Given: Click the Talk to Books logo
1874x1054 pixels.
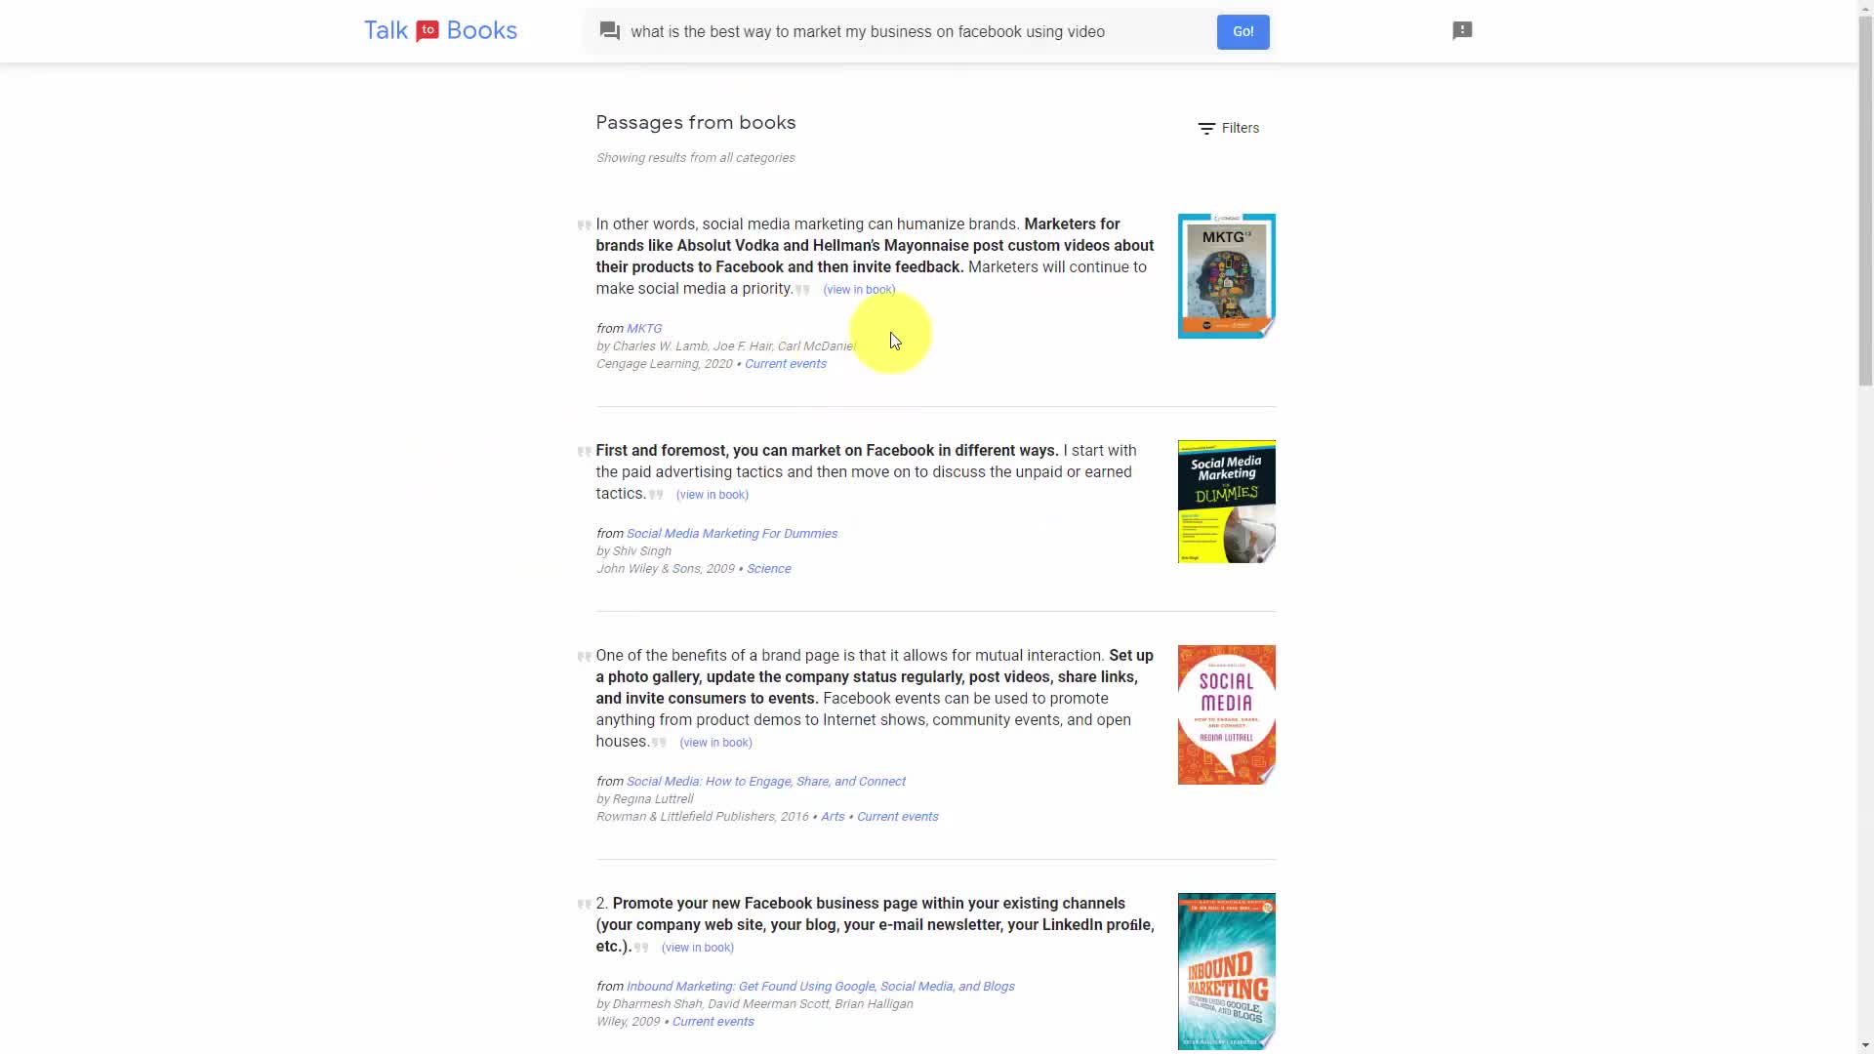Looking at the screenshot, I should [x=440, y=31].
